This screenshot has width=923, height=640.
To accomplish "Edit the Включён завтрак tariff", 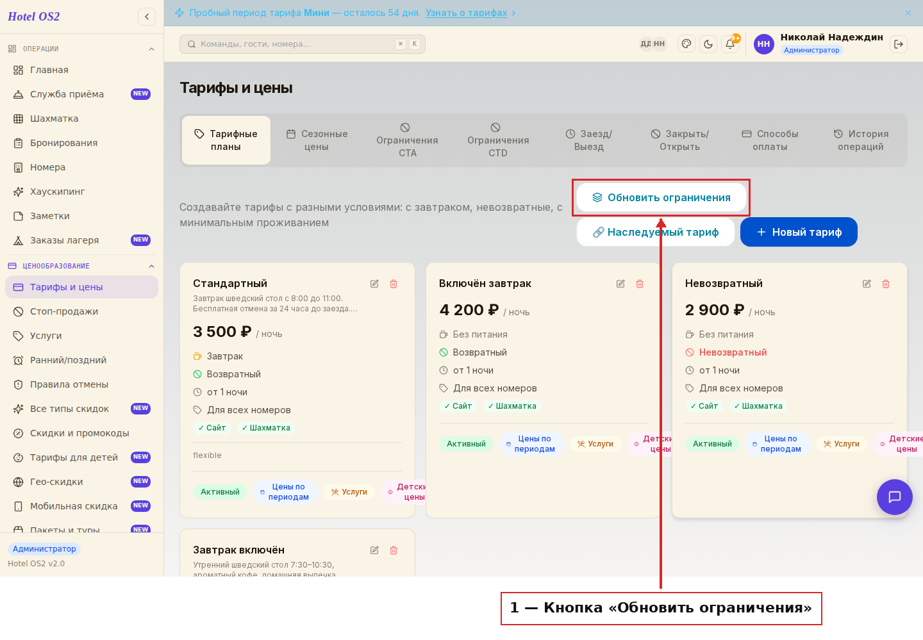I will coord(620,284).
